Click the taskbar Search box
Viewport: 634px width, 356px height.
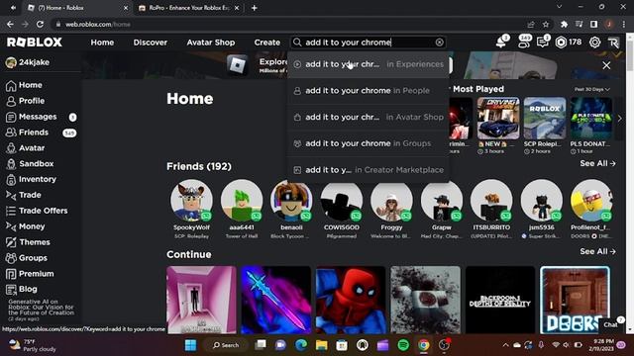(x=226, y=345)
